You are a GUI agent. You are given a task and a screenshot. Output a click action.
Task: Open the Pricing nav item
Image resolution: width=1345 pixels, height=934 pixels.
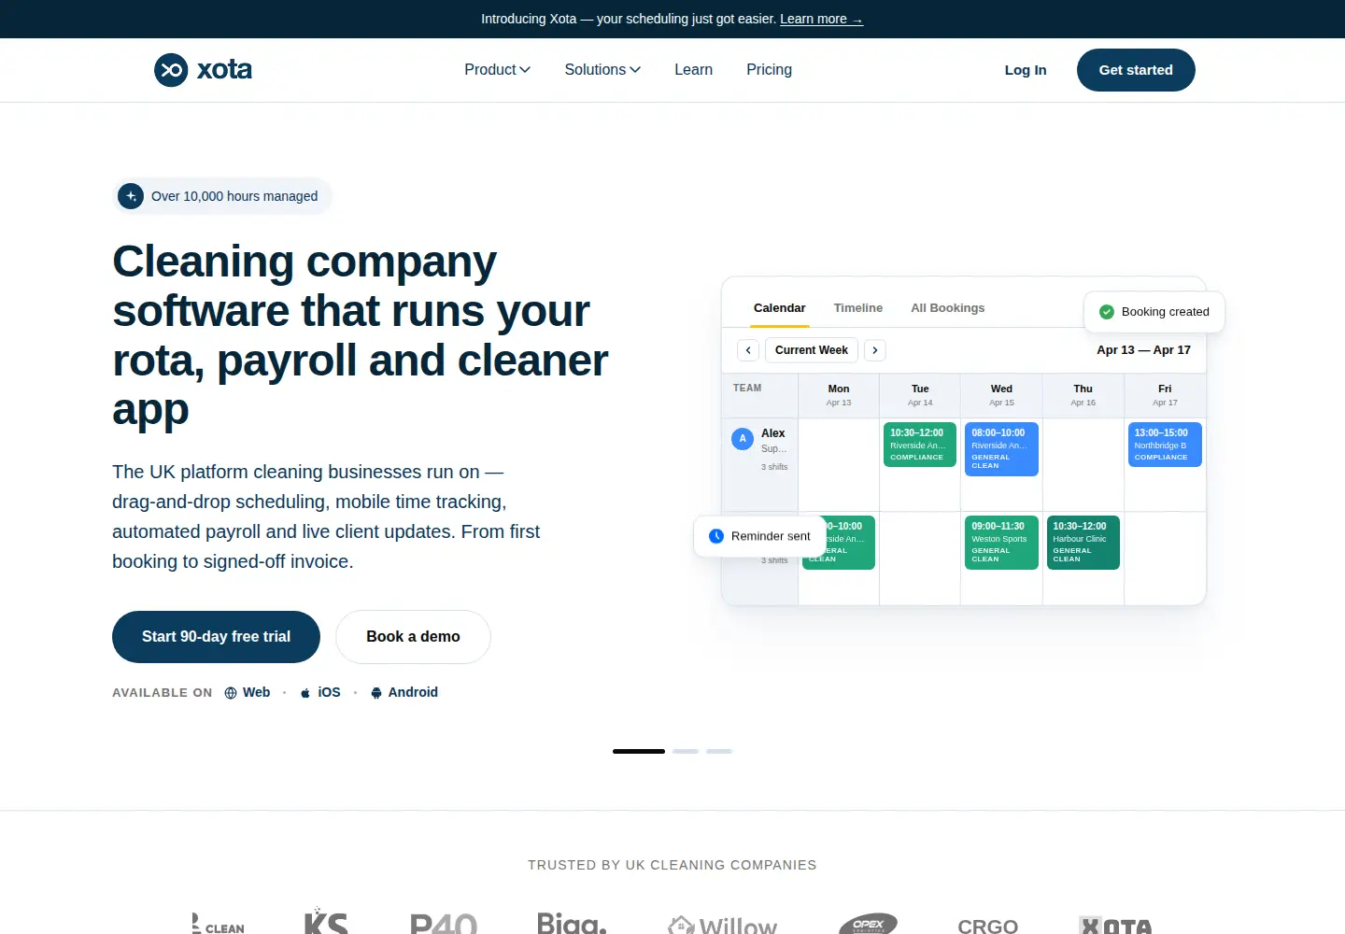click(x=770, y=70)
